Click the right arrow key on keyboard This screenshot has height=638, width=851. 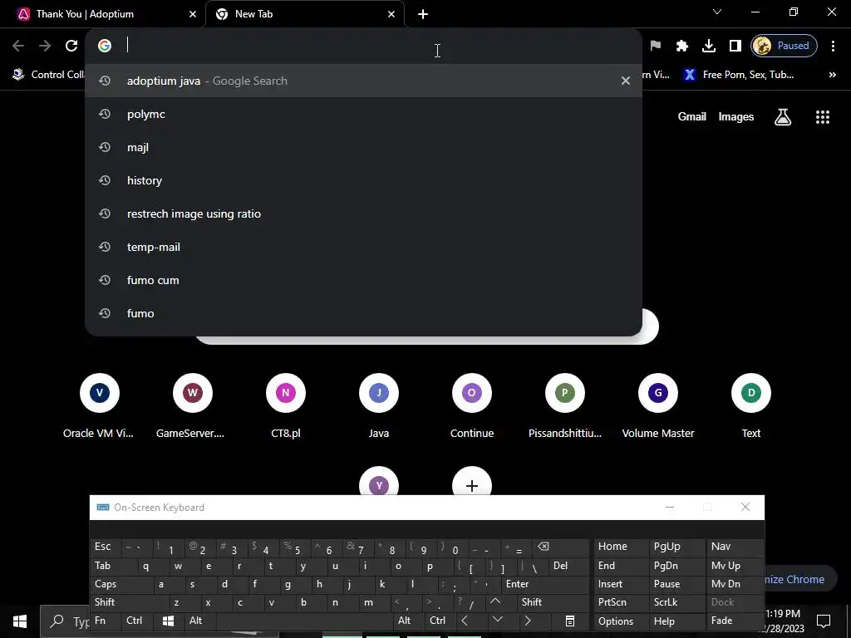(528, 621)
